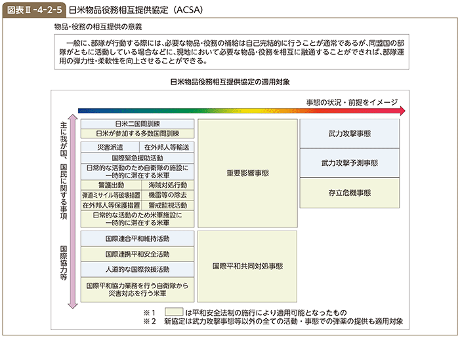This screenshot has height=338, width=460.
Task: Click the vertical label 国際協力等
Action: pos(64,263)
